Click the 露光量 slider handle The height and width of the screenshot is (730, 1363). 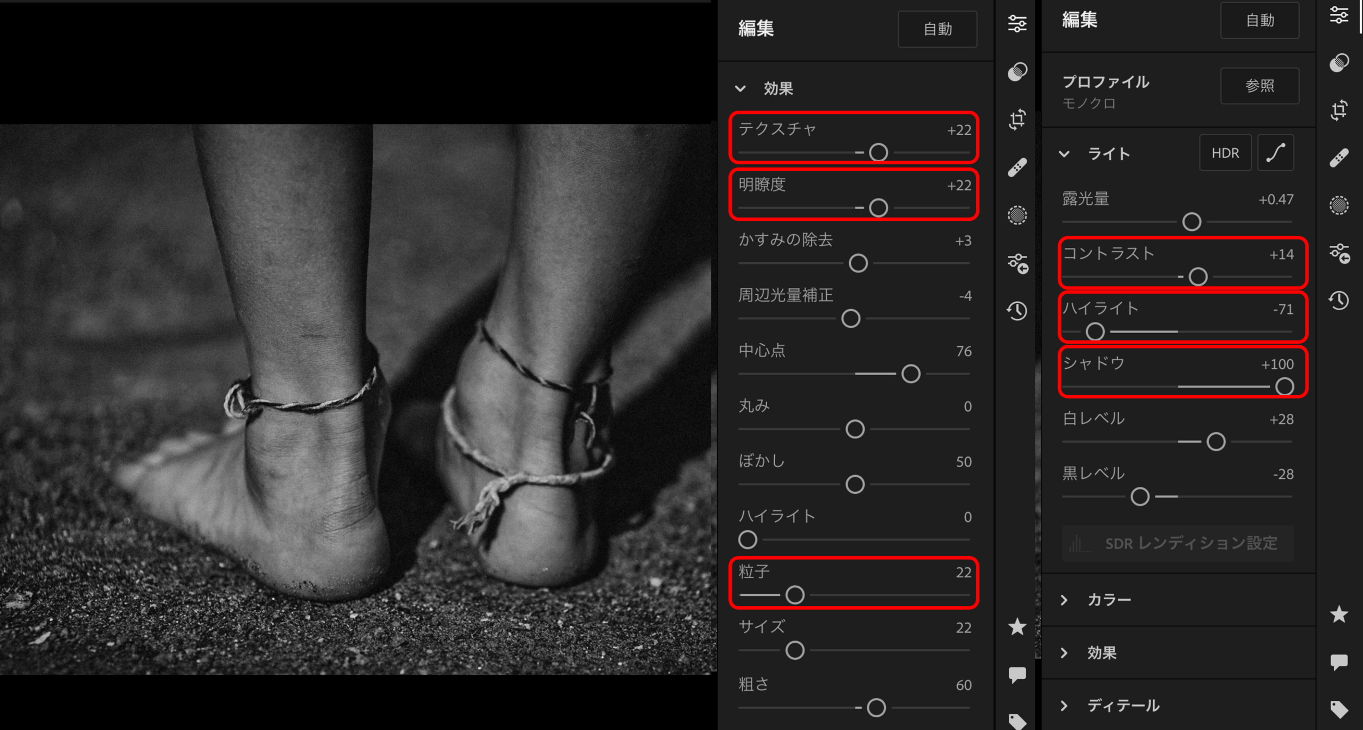pyautogui.click(x=1192, y=222)
